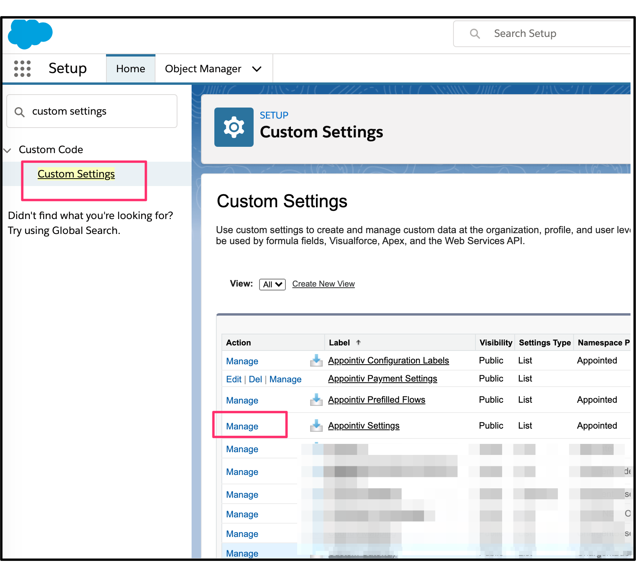Click Manage for Appointiv Payment Settings
Screen dimensions: 636x577
click(285, 379)
